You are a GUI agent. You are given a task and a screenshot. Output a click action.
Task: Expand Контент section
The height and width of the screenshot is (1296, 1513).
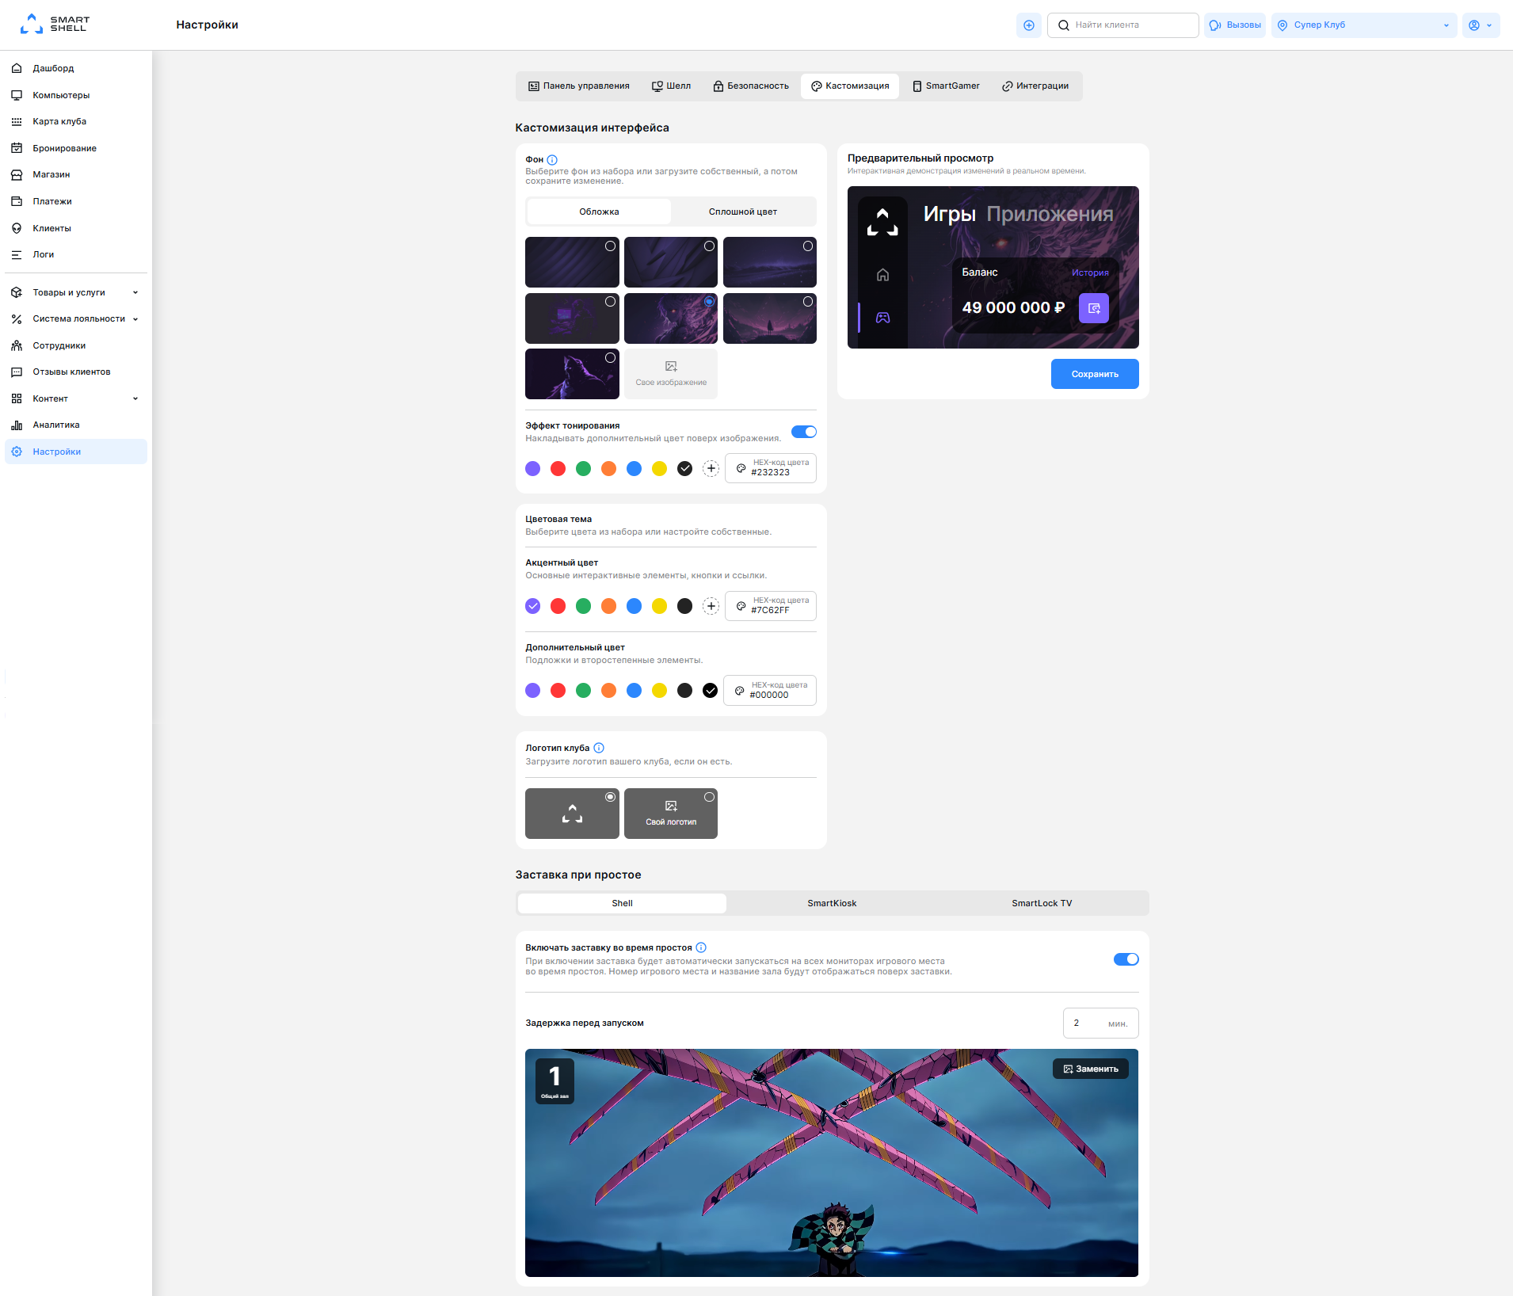(76, 398)
